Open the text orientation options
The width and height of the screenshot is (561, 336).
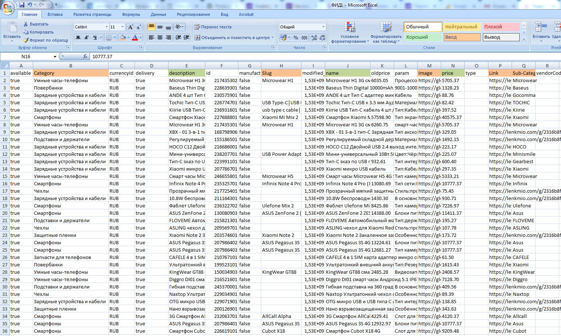tap(180, 27)
